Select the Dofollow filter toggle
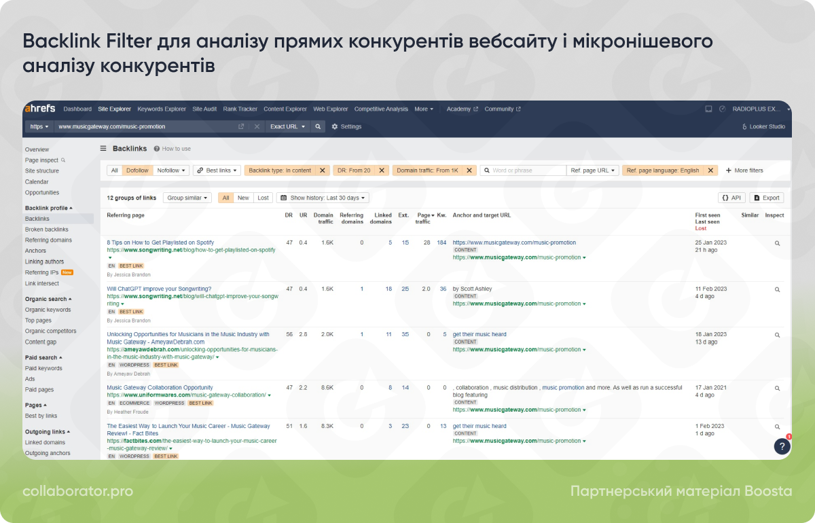815x523 pixels. pyautogui.click(x=137, y=170)
